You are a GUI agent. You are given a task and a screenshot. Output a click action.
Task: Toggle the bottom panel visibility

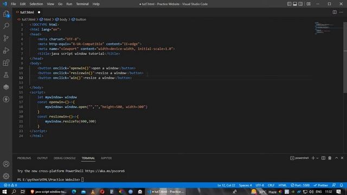pyautogui.click(x=295, y=4)
